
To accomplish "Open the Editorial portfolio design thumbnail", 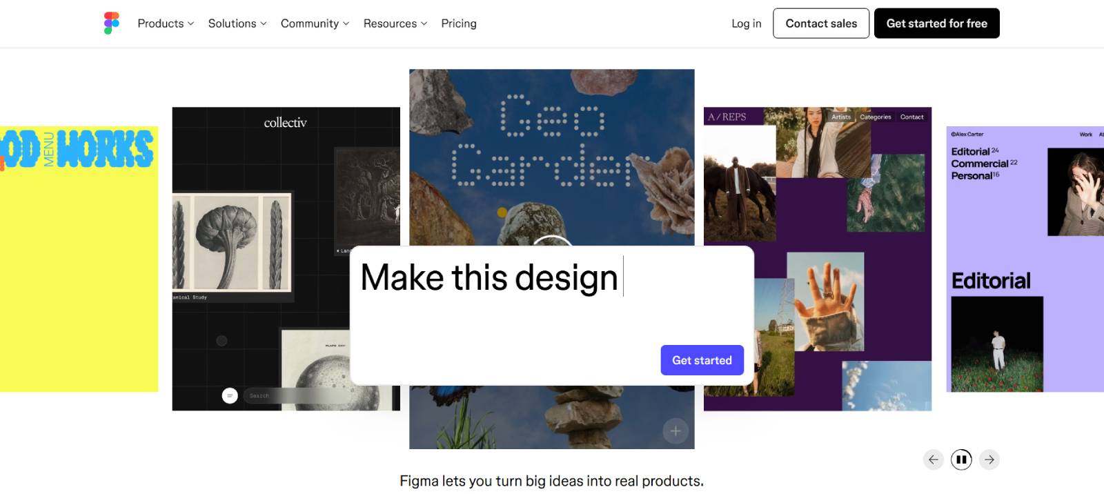I will pos(1025,259).
